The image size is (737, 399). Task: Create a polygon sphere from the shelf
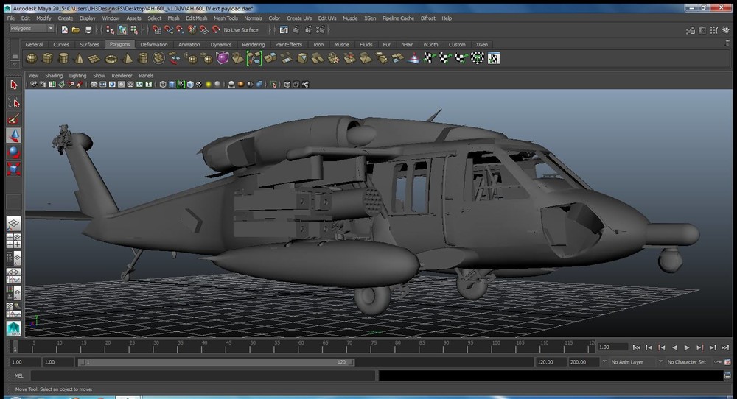point(32,58)
